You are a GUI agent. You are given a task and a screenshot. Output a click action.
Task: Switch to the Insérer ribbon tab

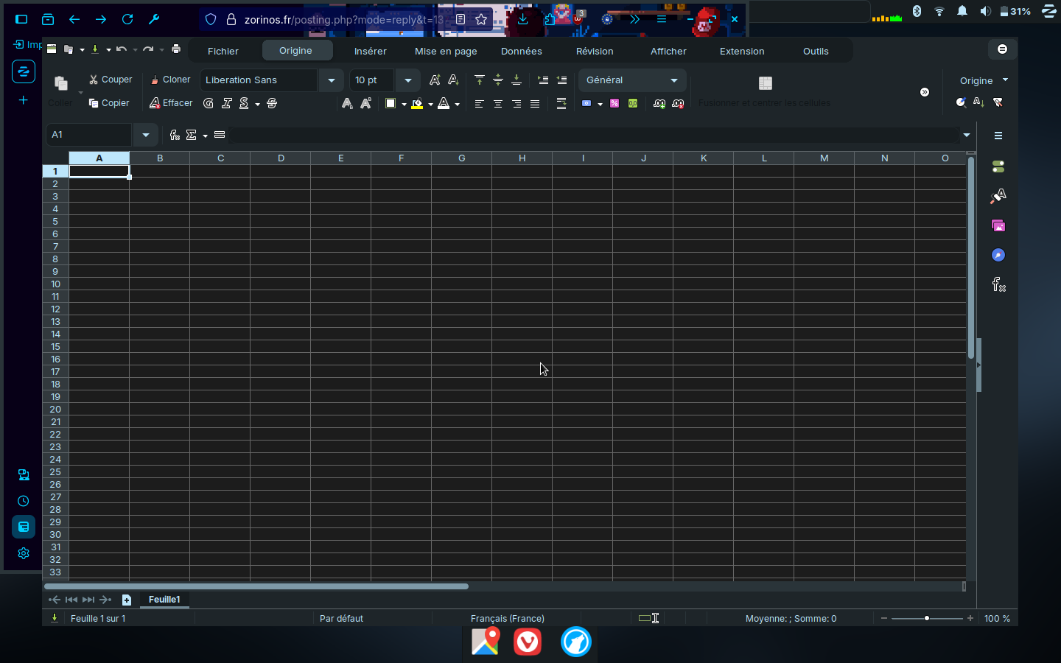(370, 51)
